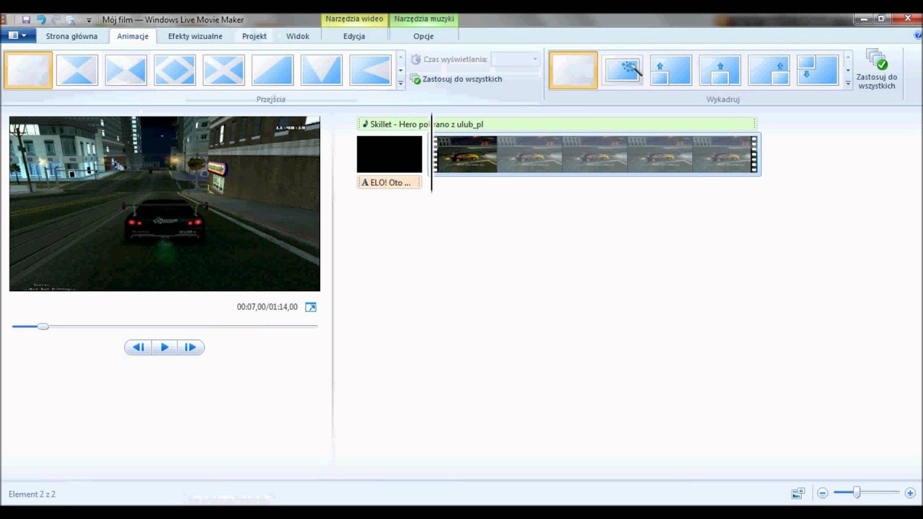Choose the automatic pan and zoom effect
This screenshot has width=923, height=519.
coord(622,70)
